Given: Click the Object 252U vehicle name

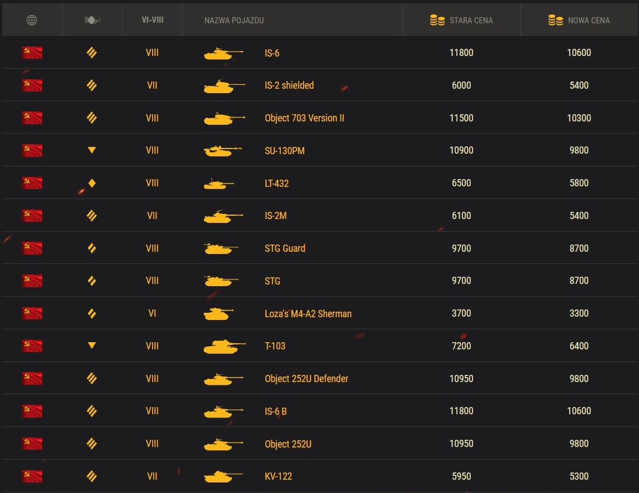Looking at the screenshot, I should tap(288, 444).
